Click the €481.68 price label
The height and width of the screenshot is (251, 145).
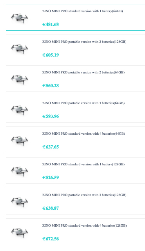[51, 24]
